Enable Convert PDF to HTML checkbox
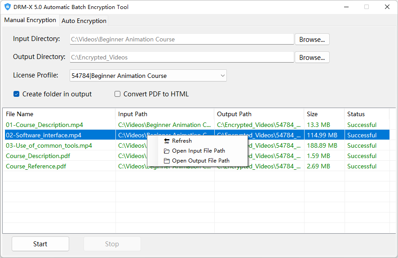The height and width of the screenshot is (258, 398). pyautogui.click(x=117, y=94)
